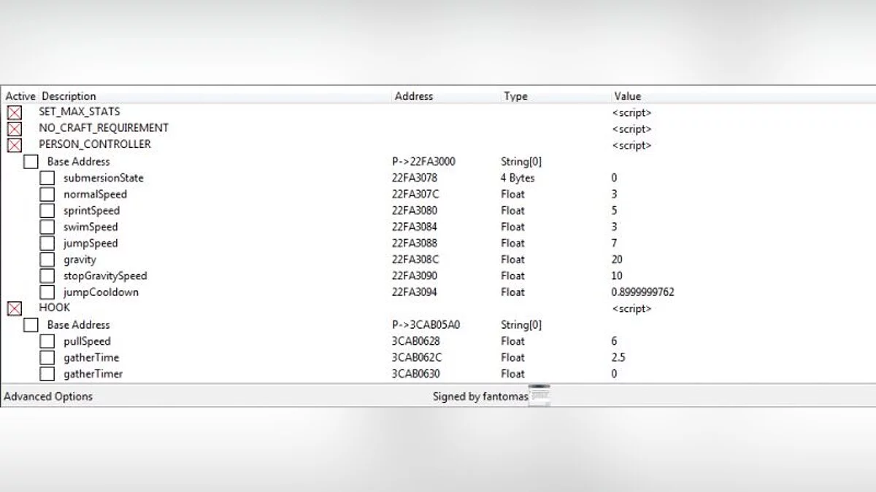Tick the Base Address checkbox under PERSON_CONTROLLER

click(31, 162)
